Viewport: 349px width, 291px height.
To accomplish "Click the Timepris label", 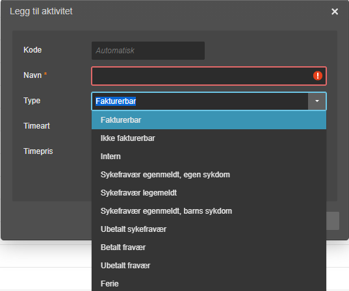I will [38, 151].
